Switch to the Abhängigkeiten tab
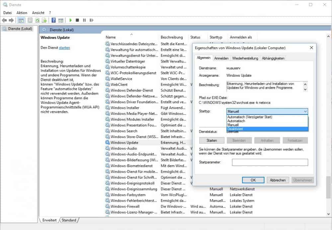The height and width of the screenshot is (230, 332). coord(273,58)
